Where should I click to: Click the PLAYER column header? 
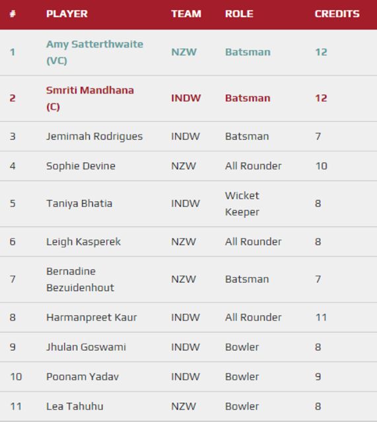tap(67, 14)
